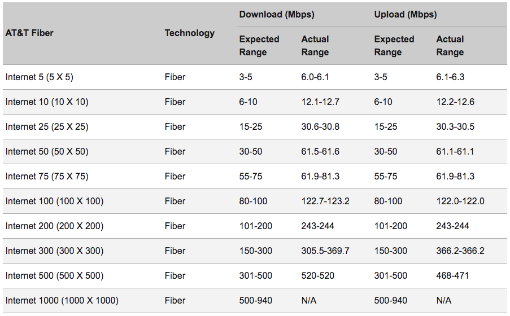Viewport: 510px width, 316px height.
Task: Click the Internet 500 (500 X 500) plan name
Action: point(54,276)
